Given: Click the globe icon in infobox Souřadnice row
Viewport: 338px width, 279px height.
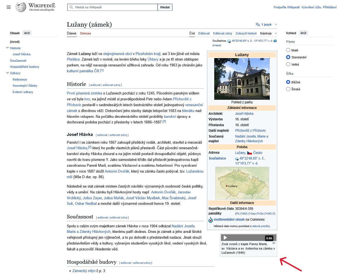Looking at the screenshot, I should 237,159.
